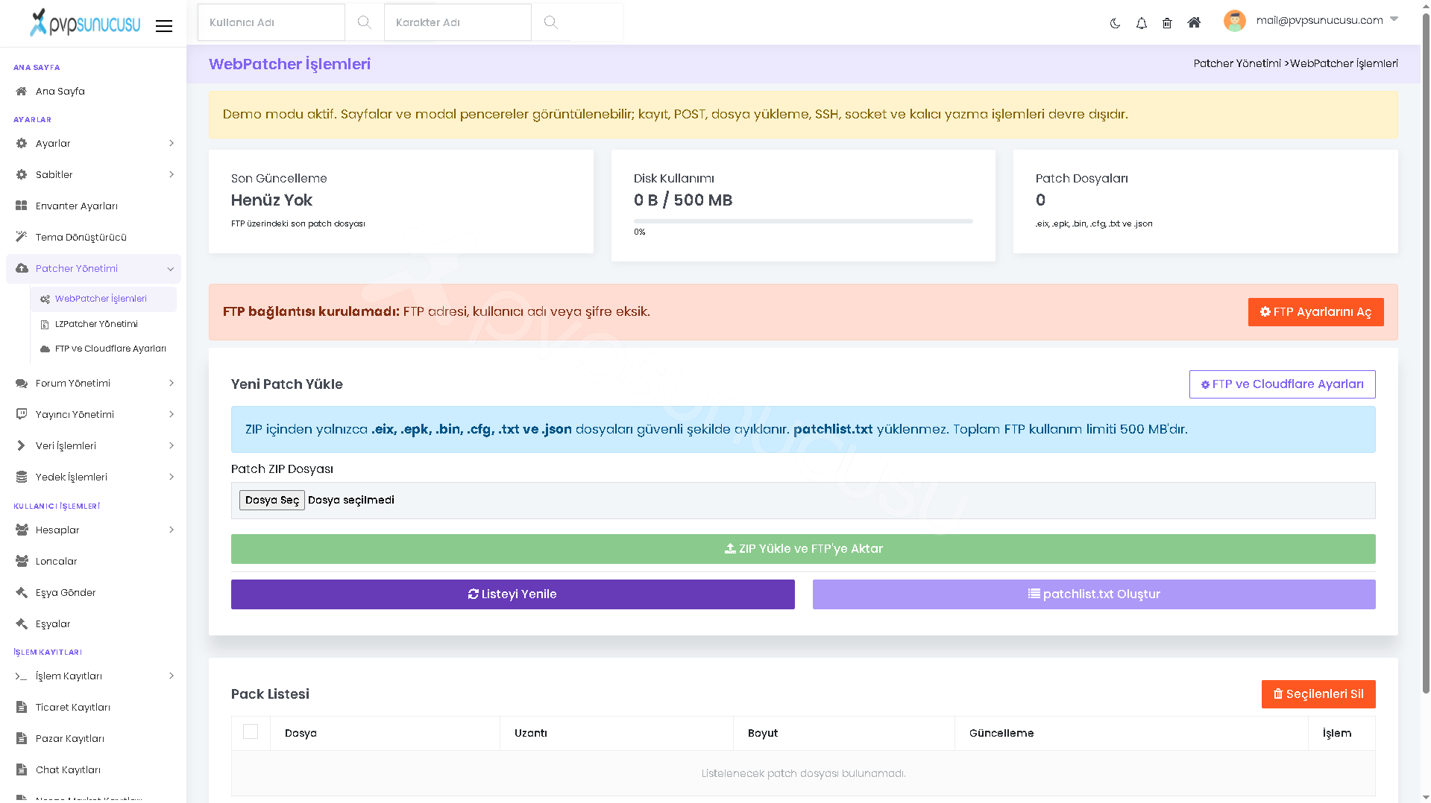Toggle dark mode moon icon
Image resolution: width=1431 pixels, height=803 pixels.
(1115, 23)
